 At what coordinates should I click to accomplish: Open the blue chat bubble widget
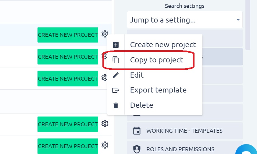coord(248,150)
